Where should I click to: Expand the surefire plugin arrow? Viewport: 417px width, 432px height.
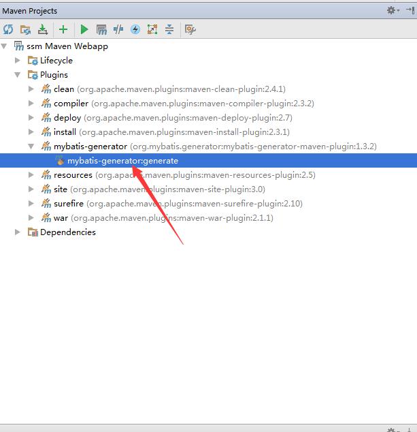31,203
